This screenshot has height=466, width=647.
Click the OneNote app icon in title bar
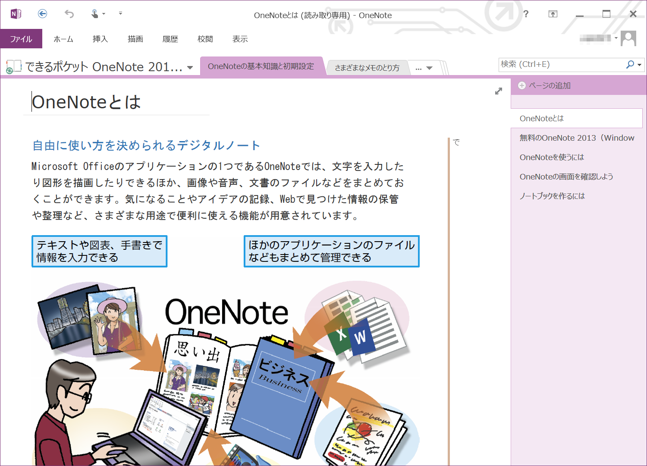tap(16, 14)
